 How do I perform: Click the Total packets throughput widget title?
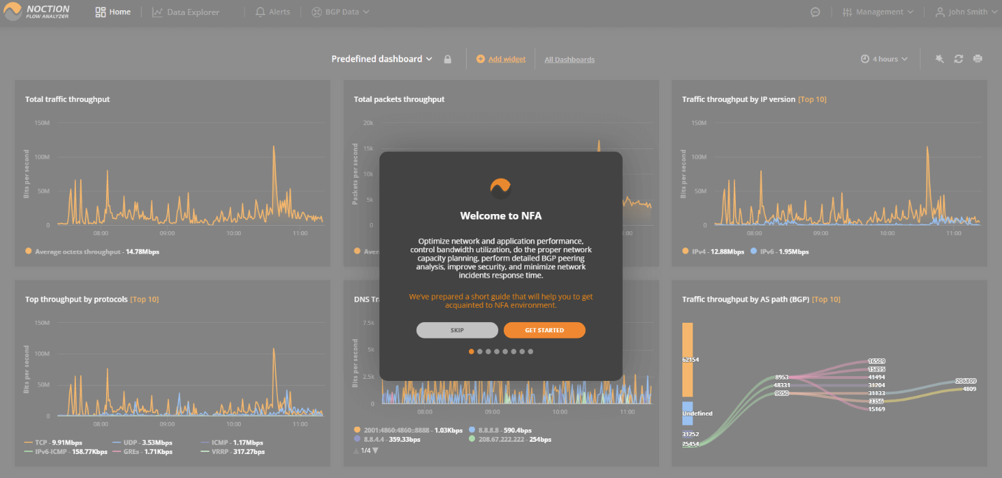399,99
